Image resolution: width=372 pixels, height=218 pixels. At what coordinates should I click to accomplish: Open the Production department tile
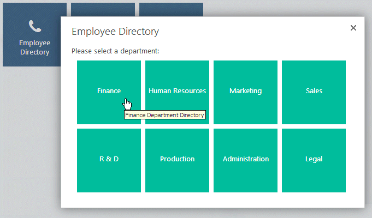tap(177, 160)
